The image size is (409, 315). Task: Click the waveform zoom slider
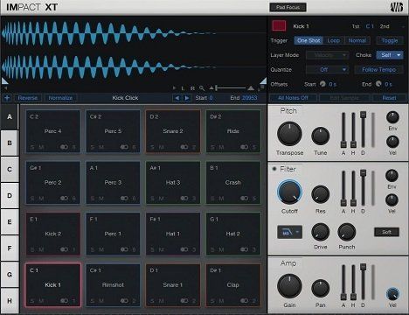point(231,87)
